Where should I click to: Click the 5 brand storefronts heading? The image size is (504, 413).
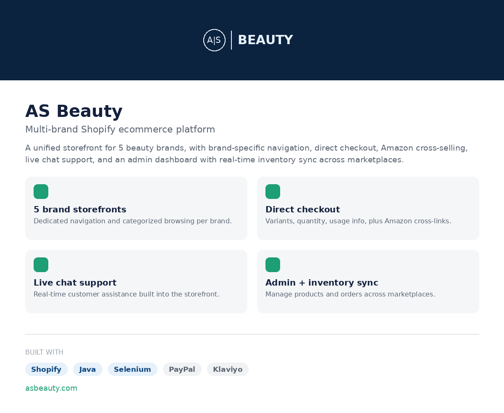80,209
